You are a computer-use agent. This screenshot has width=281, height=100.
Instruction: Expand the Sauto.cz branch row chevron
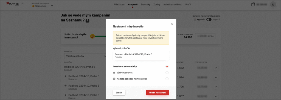(216, 68)
